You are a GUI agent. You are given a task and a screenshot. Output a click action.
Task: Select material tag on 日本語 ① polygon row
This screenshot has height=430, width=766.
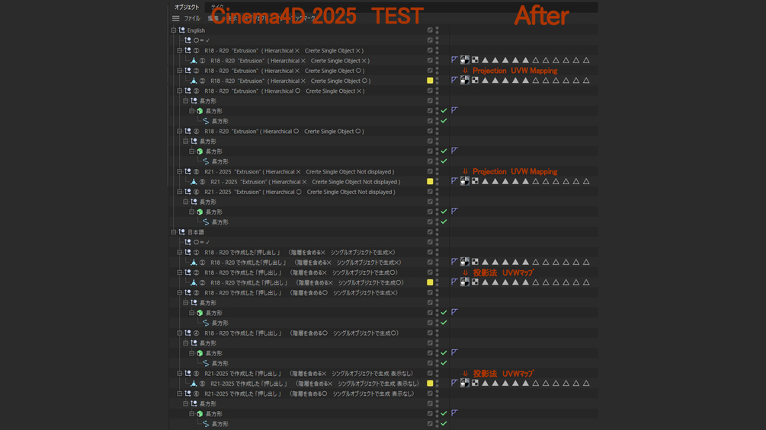point(465,262)
